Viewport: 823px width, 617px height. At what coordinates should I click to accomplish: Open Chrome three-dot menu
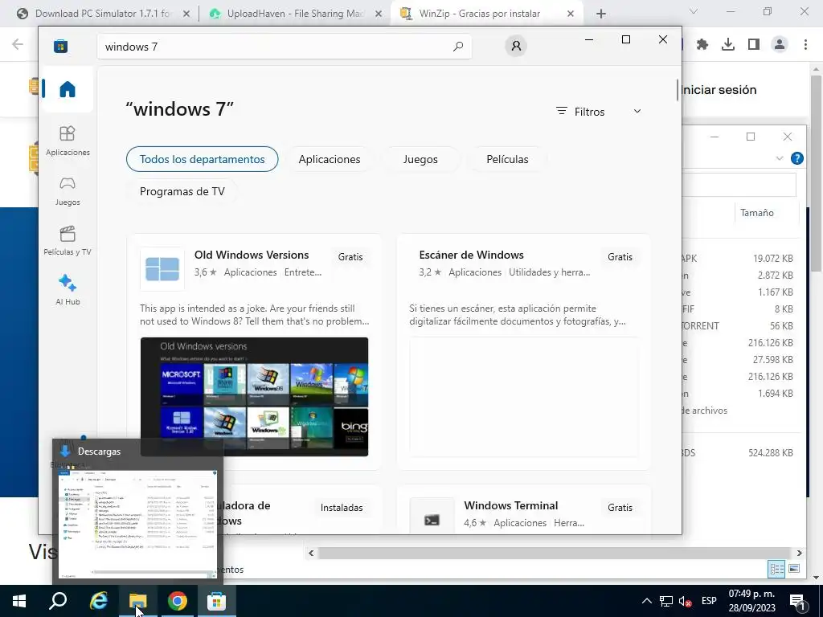click(805, 45)
